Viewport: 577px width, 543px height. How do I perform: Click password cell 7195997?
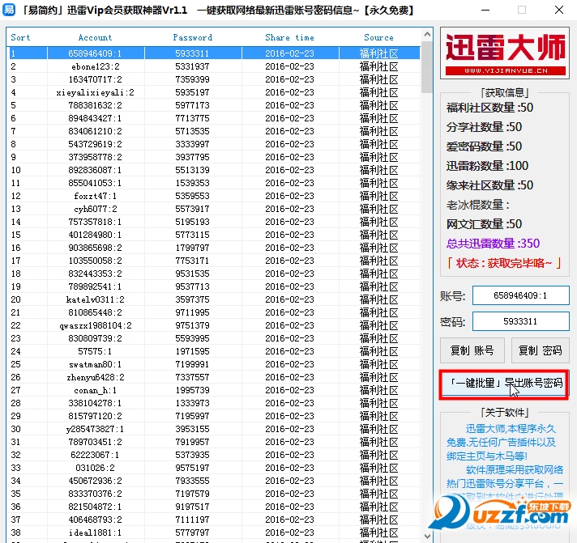[x=192, y=416]
